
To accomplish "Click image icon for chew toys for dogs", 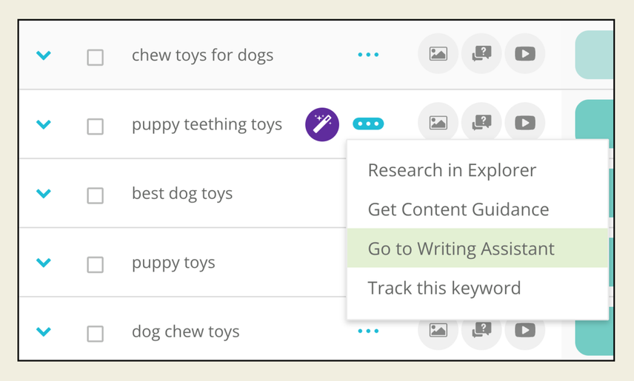I will (x=438, y=54).
